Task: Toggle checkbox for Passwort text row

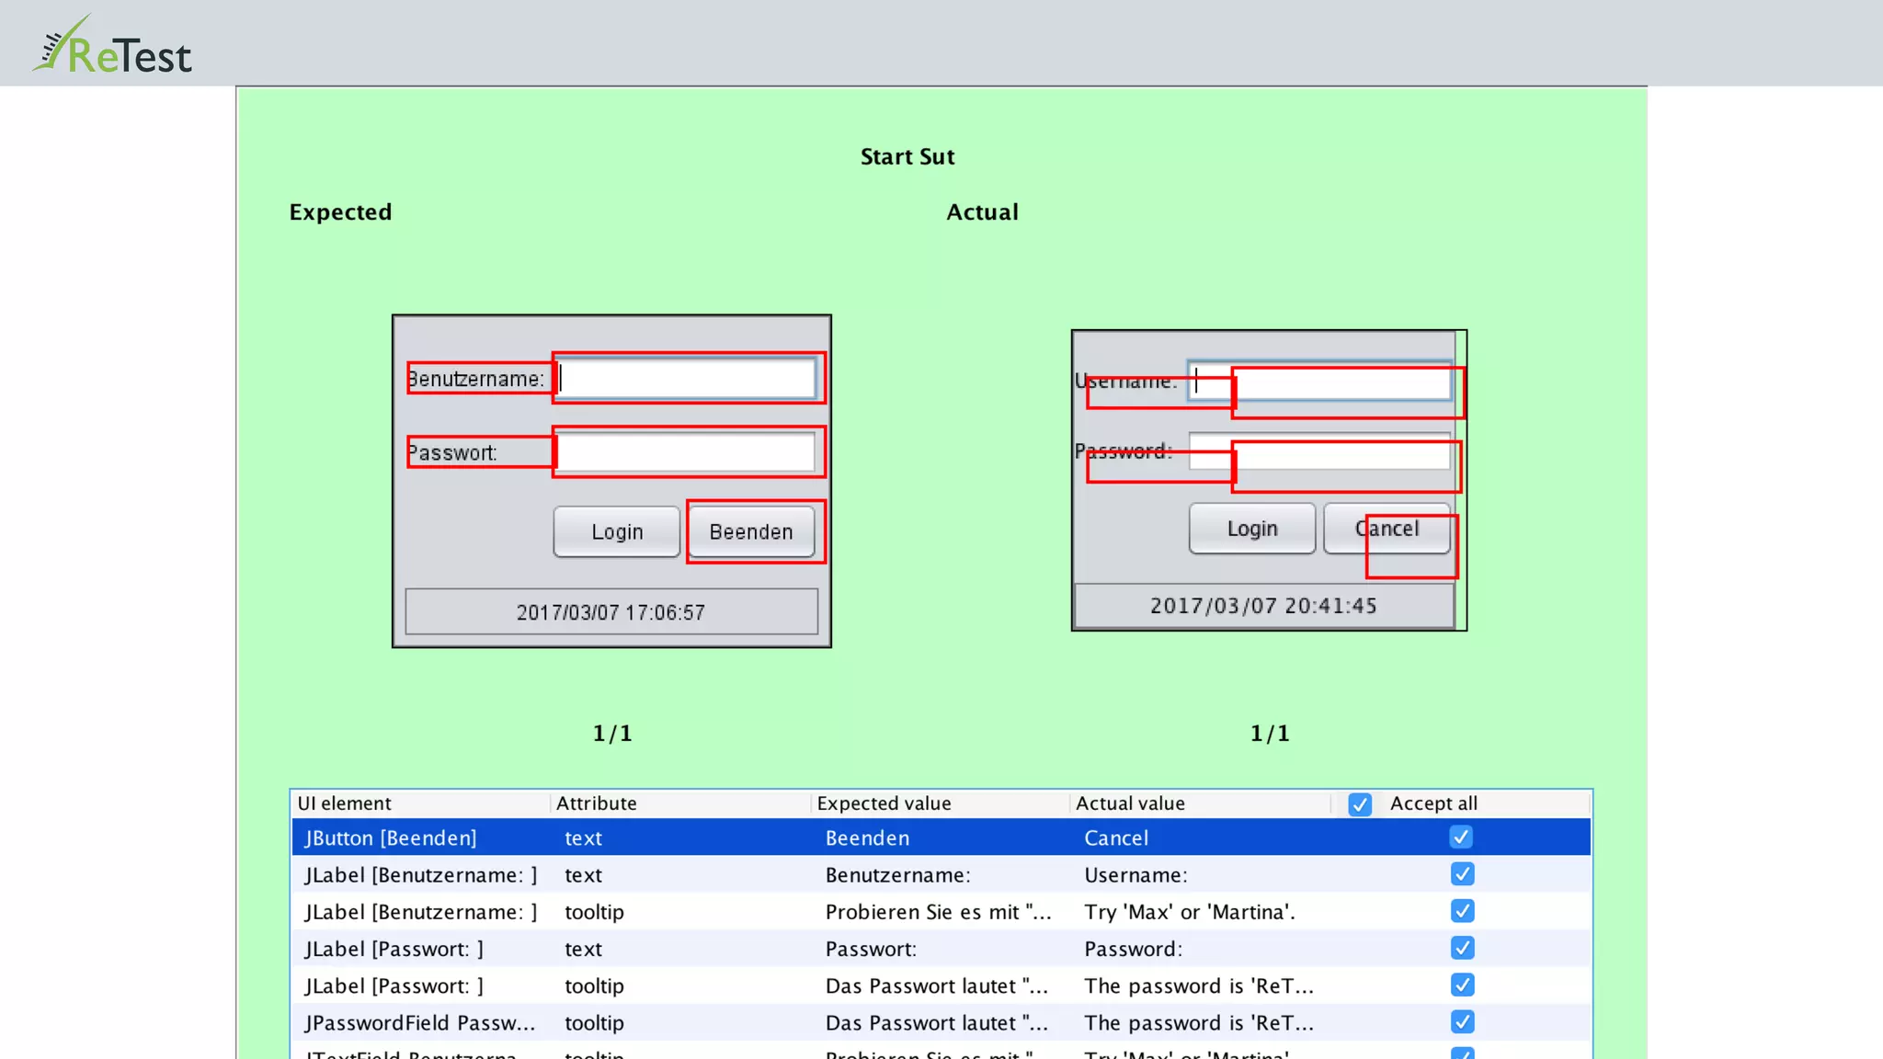Action: 1462,948
